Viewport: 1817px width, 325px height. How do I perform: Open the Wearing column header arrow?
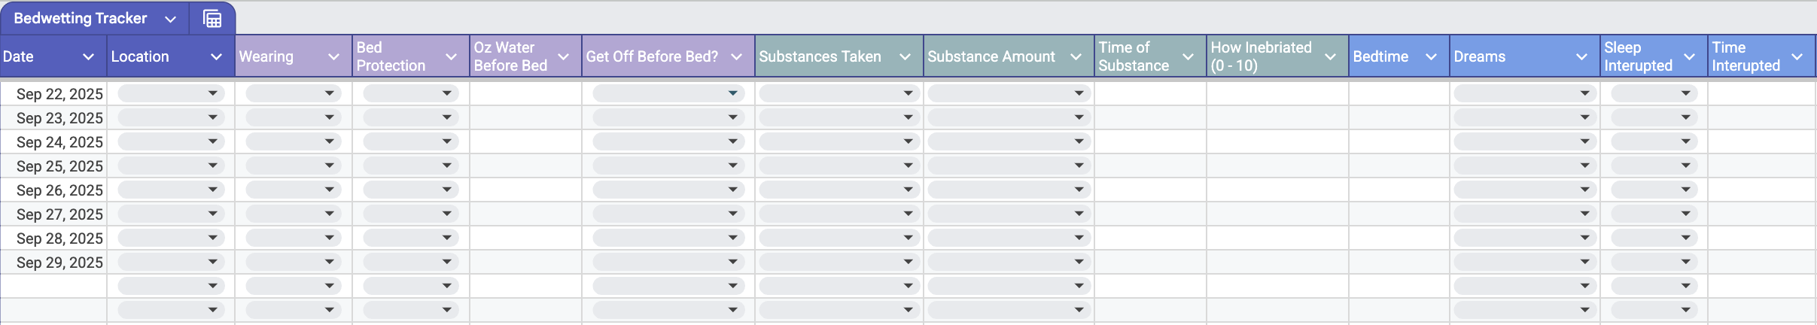click(x=333, y=56)
